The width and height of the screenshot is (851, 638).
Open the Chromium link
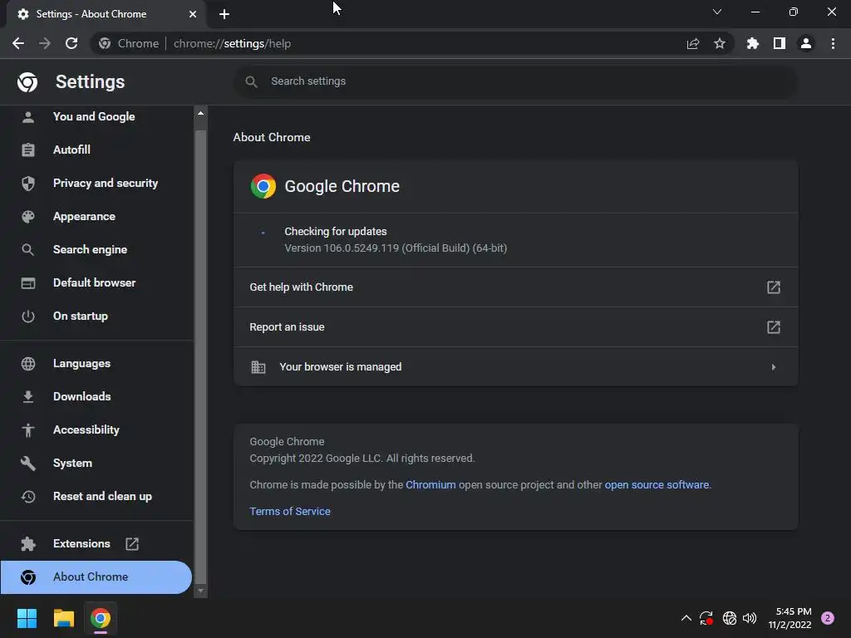point(430,485)
